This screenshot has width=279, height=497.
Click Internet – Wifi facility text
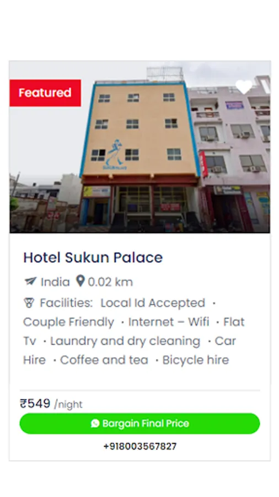point(169,322)
